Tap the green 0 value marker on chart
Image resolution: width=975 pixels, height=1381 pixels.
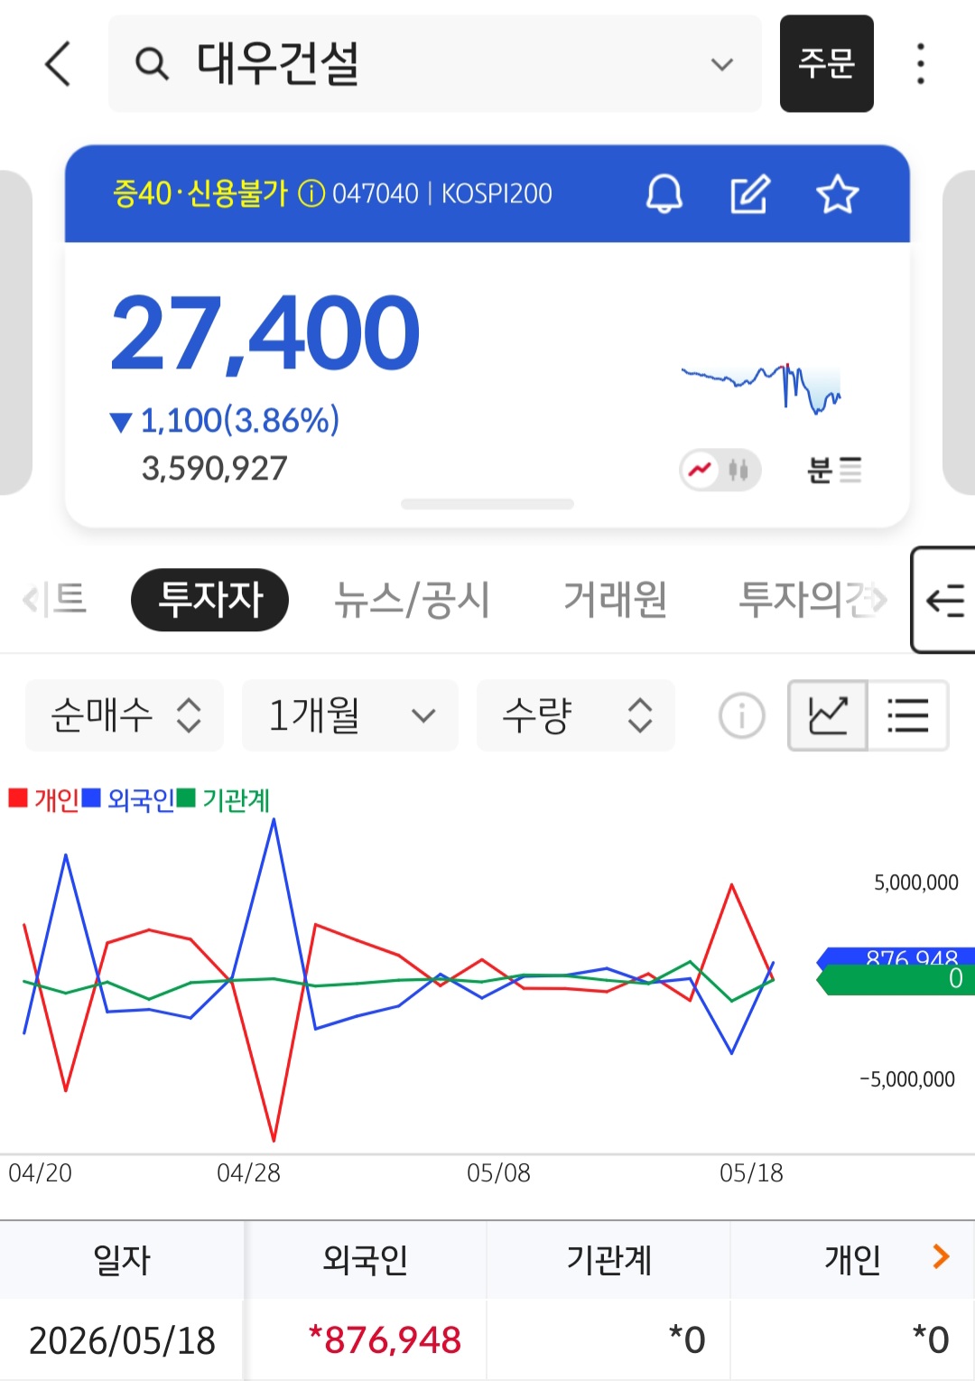click(896, 980)
